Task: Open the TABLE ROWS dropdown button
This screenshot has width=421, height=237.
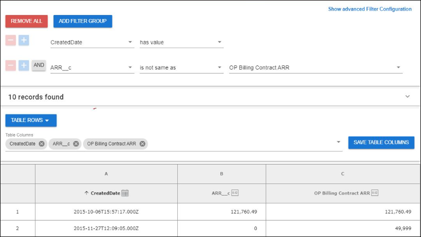Action: click(x=31, y=120)
